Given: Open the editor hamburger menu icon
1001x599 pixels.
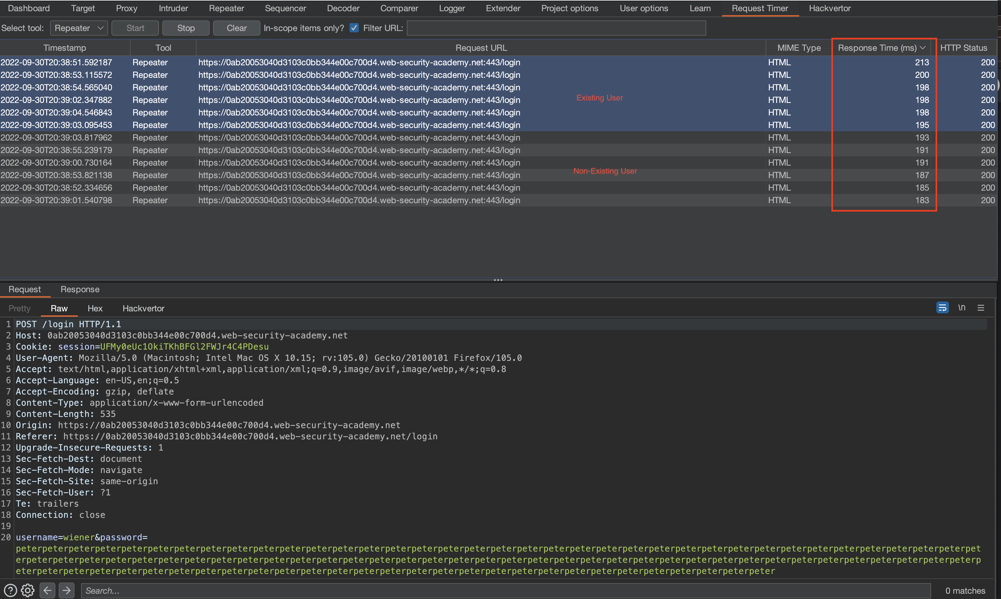Looking at the screenshot, I should pos(981,308).
